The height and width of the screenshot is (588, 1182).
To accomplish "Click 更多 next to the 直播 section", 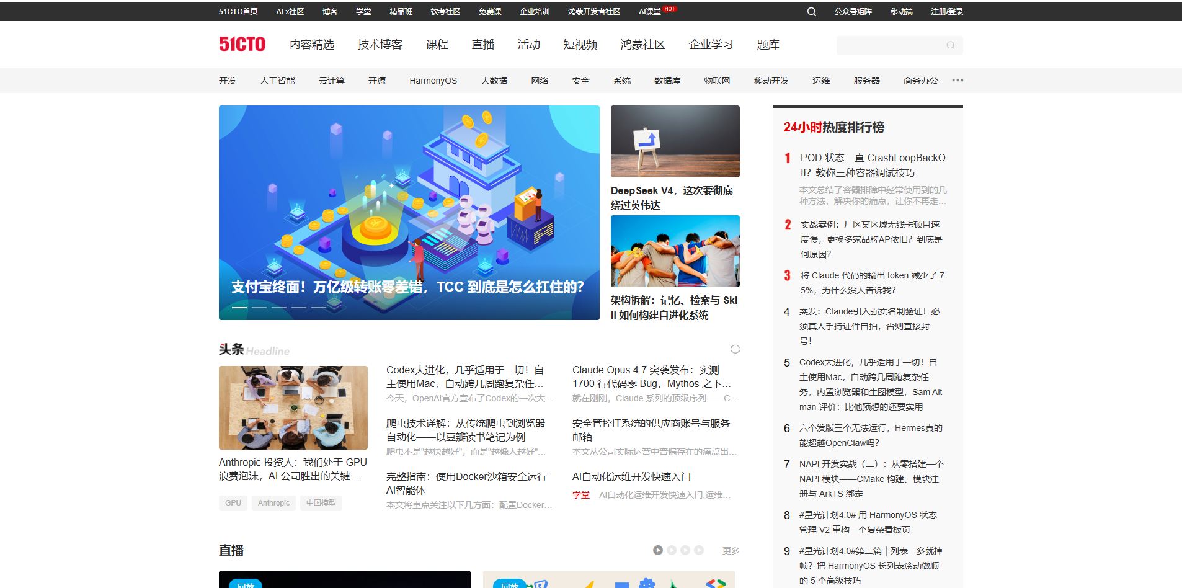I will coord(730,550).
